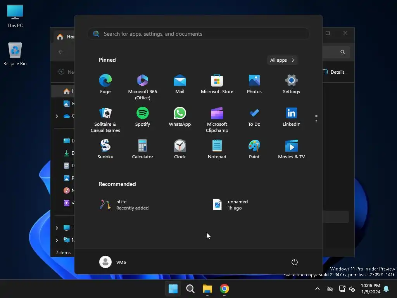397x298 pixels.
Task: Expand the OneDrive node in File Explorer
Action: [x=57, y=116]
